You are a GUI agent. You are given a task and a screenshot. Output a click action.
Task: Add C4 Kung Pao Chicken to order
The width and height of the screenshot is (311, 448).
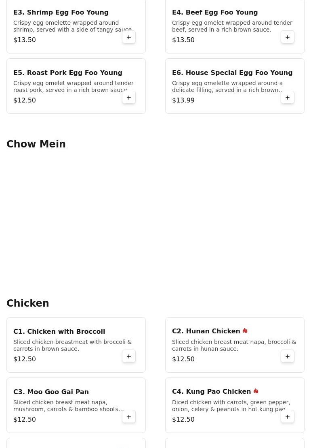click(288, 417)
